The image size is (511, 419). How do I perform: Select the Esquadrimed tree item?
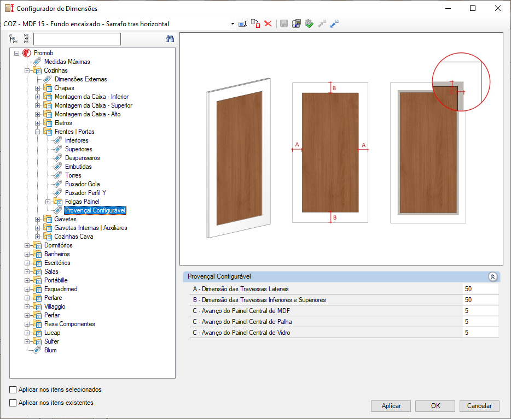coord(61,289)
